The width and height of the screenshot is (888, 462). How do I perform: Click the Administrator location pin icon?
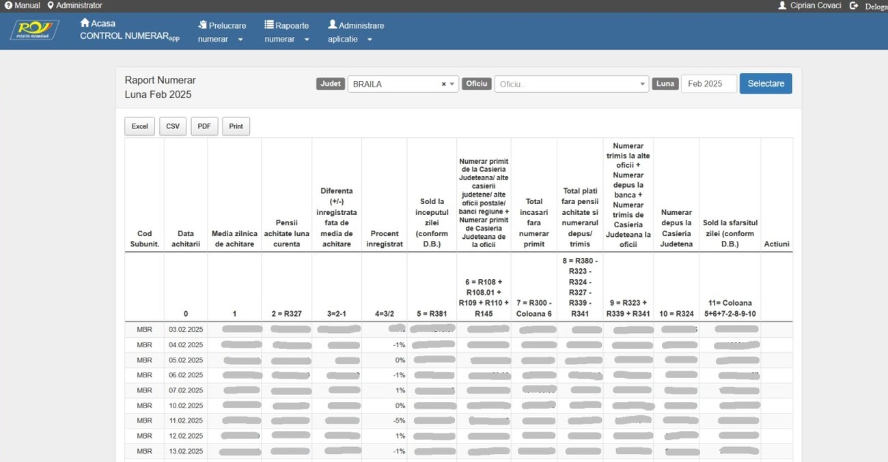click(x=51, y=5)
